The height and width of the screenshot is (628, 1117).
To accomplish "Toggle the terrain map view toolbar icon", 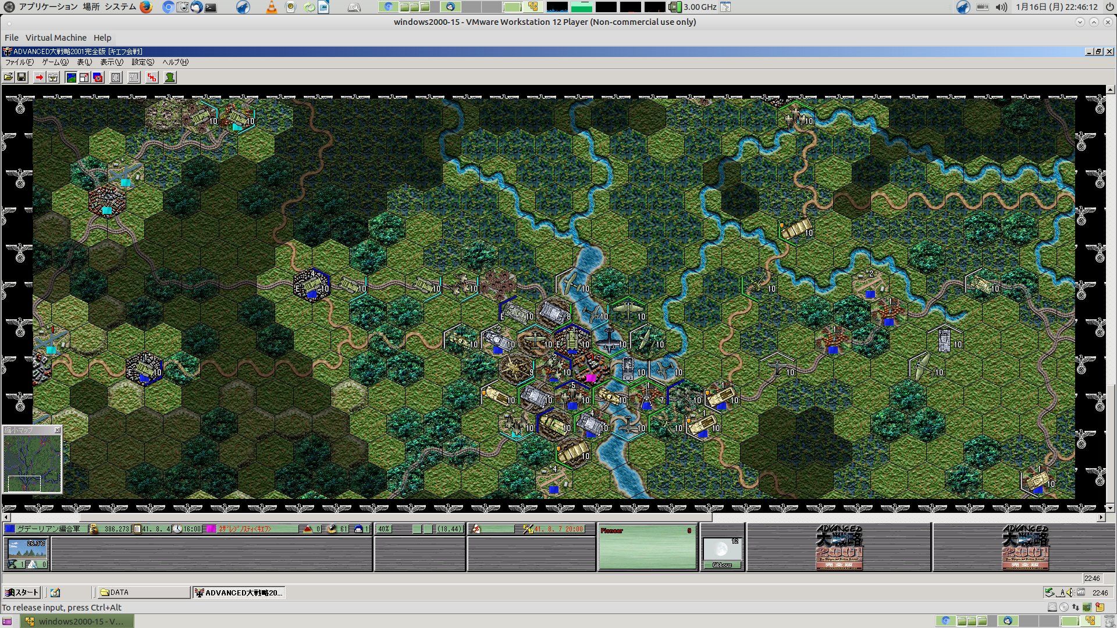I will pyautogui.click(x=71, y=77).
